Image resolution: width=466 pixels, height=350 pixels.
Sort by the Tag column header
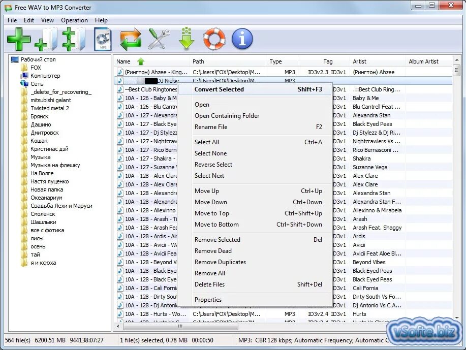pyautogui.click(x=325, y=61)
